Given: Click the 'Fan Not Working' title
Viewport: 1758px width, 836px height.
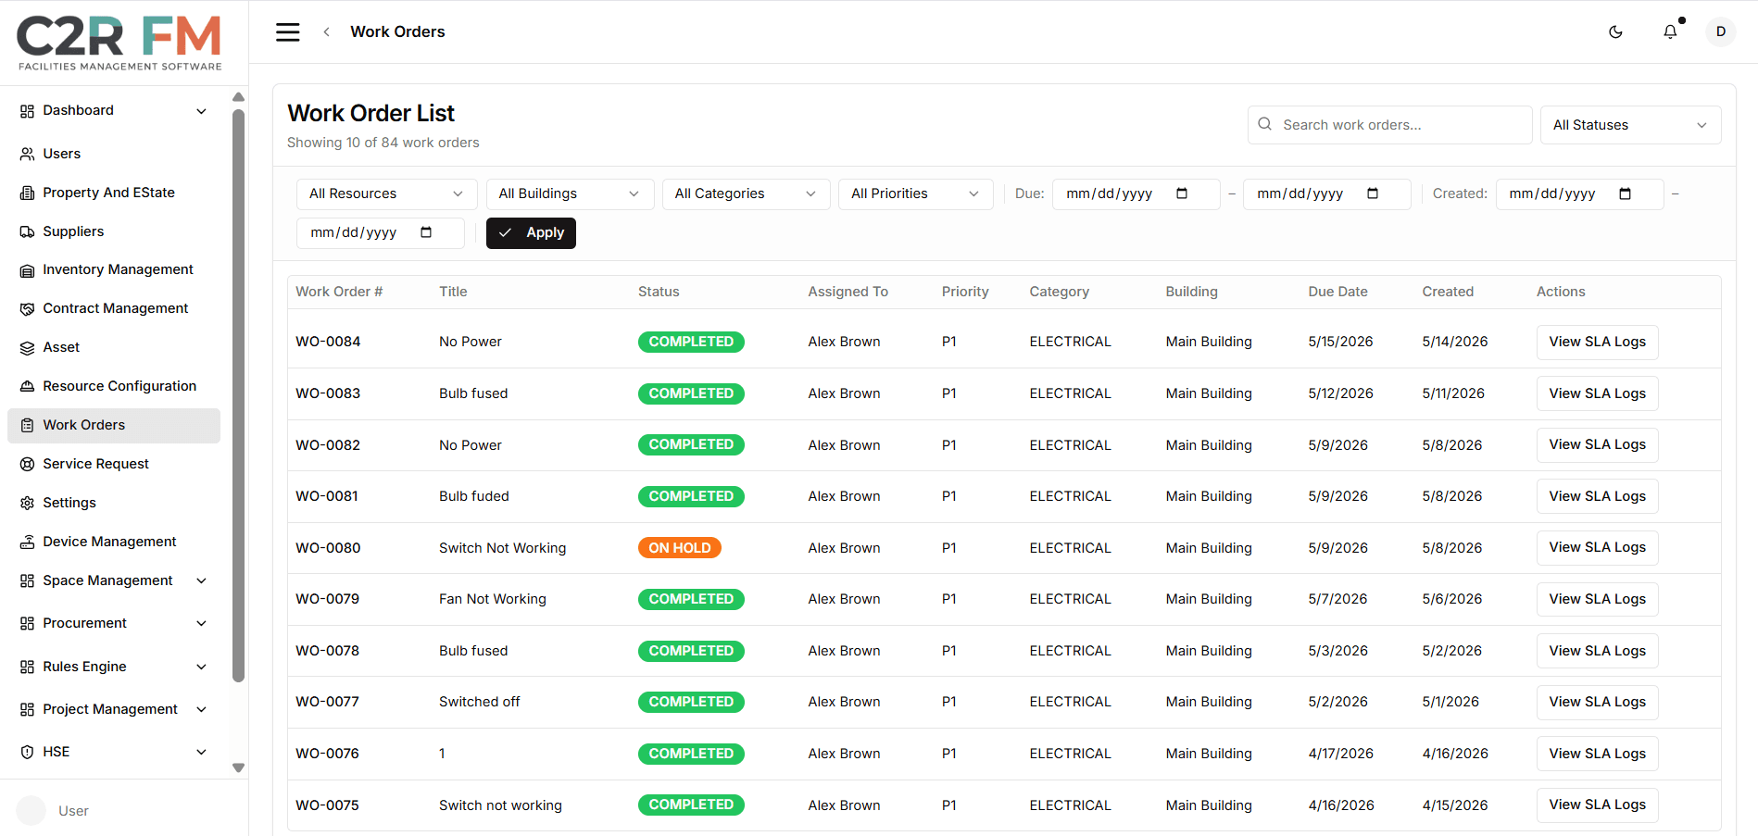Looking at the screenshot, I should point(493,599).
